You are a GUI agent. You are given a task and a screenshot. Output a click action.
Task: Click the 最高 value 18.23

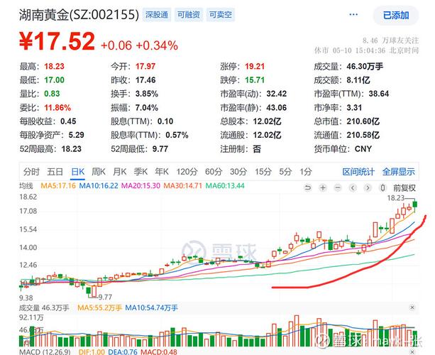pyautogui.click(x=54, y=66)
